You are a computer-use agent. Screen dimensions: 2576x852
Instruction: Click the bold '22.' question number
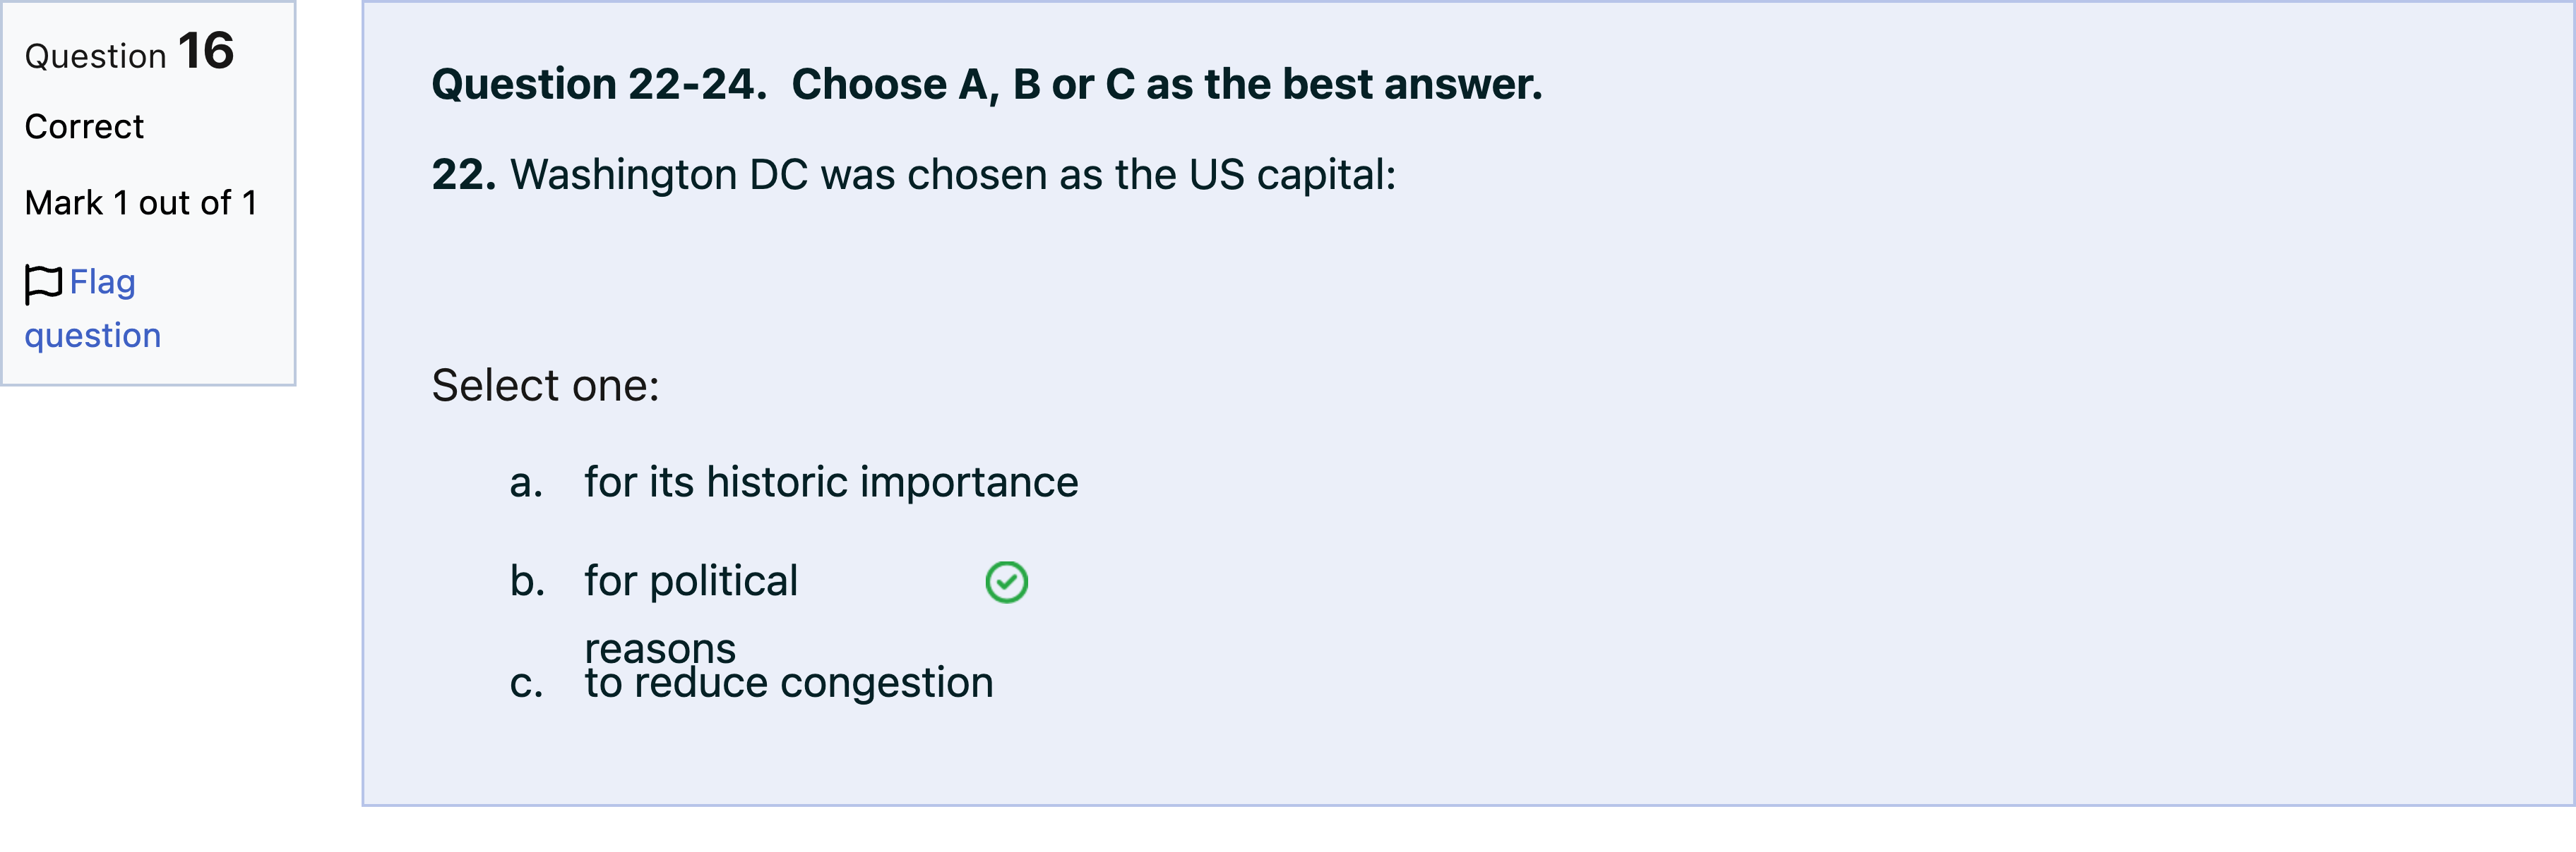(x=464, y=175)
